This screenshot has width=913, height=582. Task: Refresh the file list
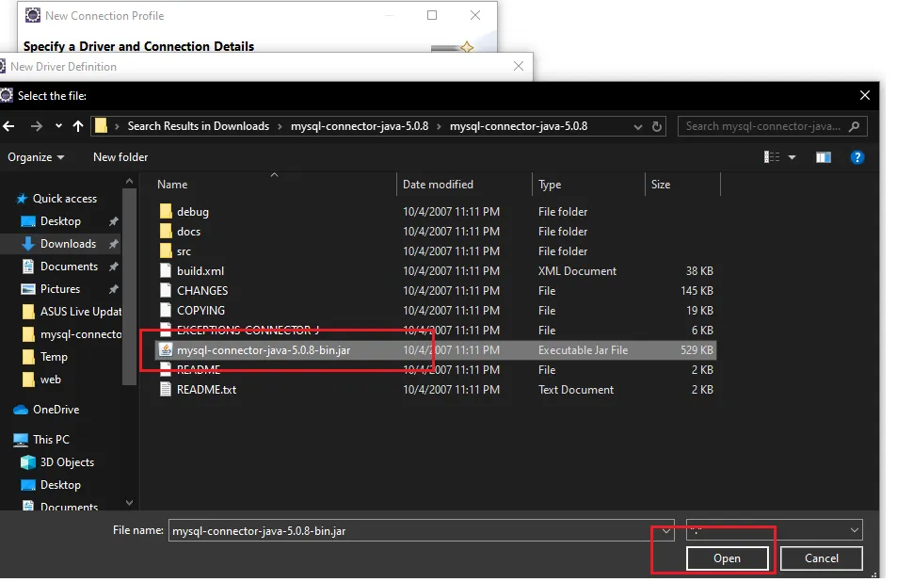coord(657,126)
